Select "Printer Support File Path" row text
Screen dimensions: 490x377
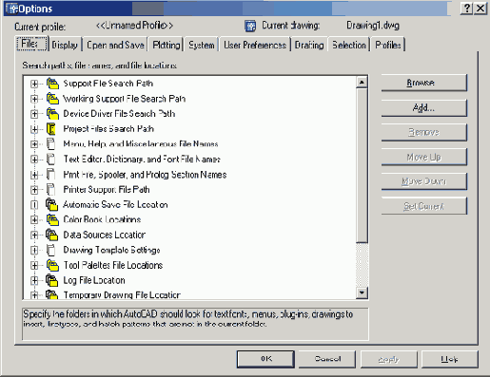click(107, 190)
